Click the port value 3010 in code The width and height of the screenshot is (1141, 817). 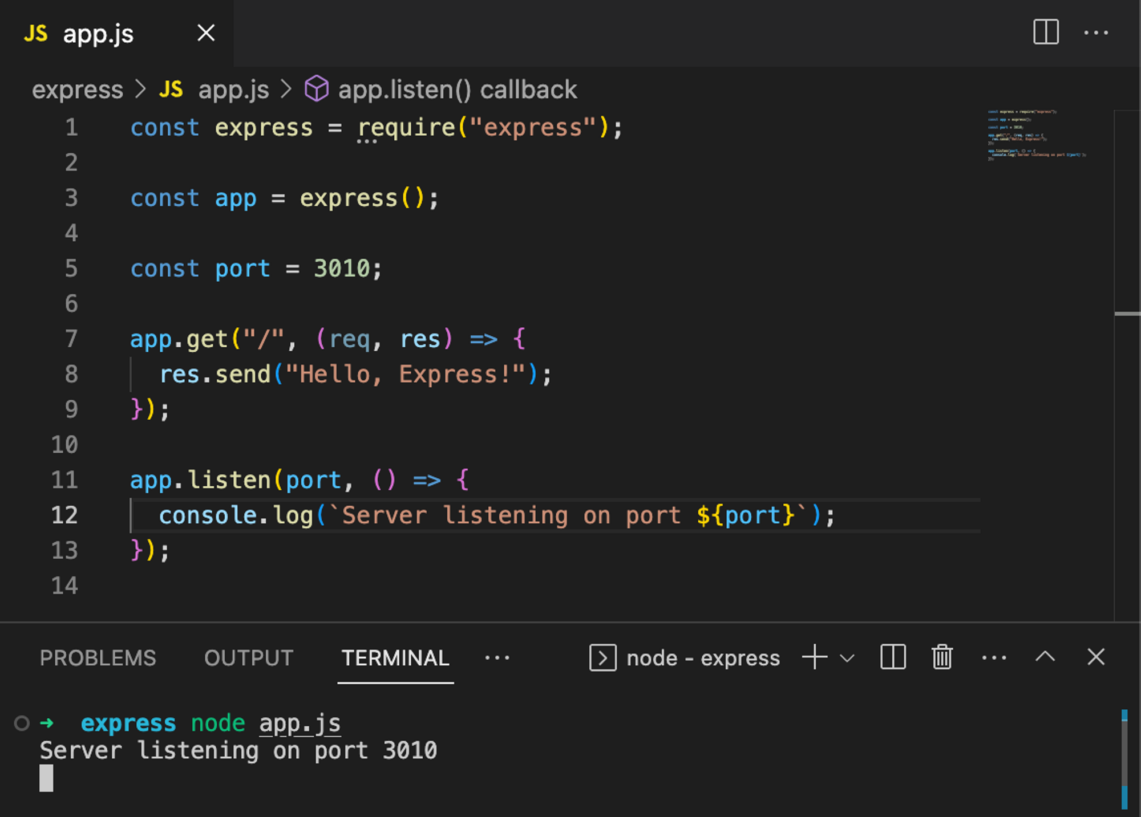tap(342, 269)
